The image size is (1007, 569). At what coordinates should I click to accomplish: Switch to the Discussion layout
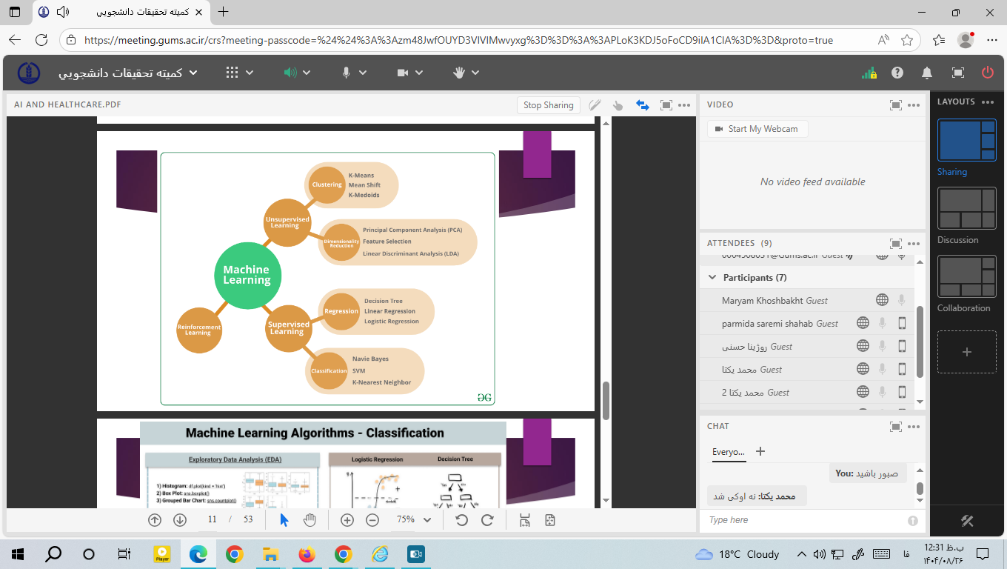point(966,208)
